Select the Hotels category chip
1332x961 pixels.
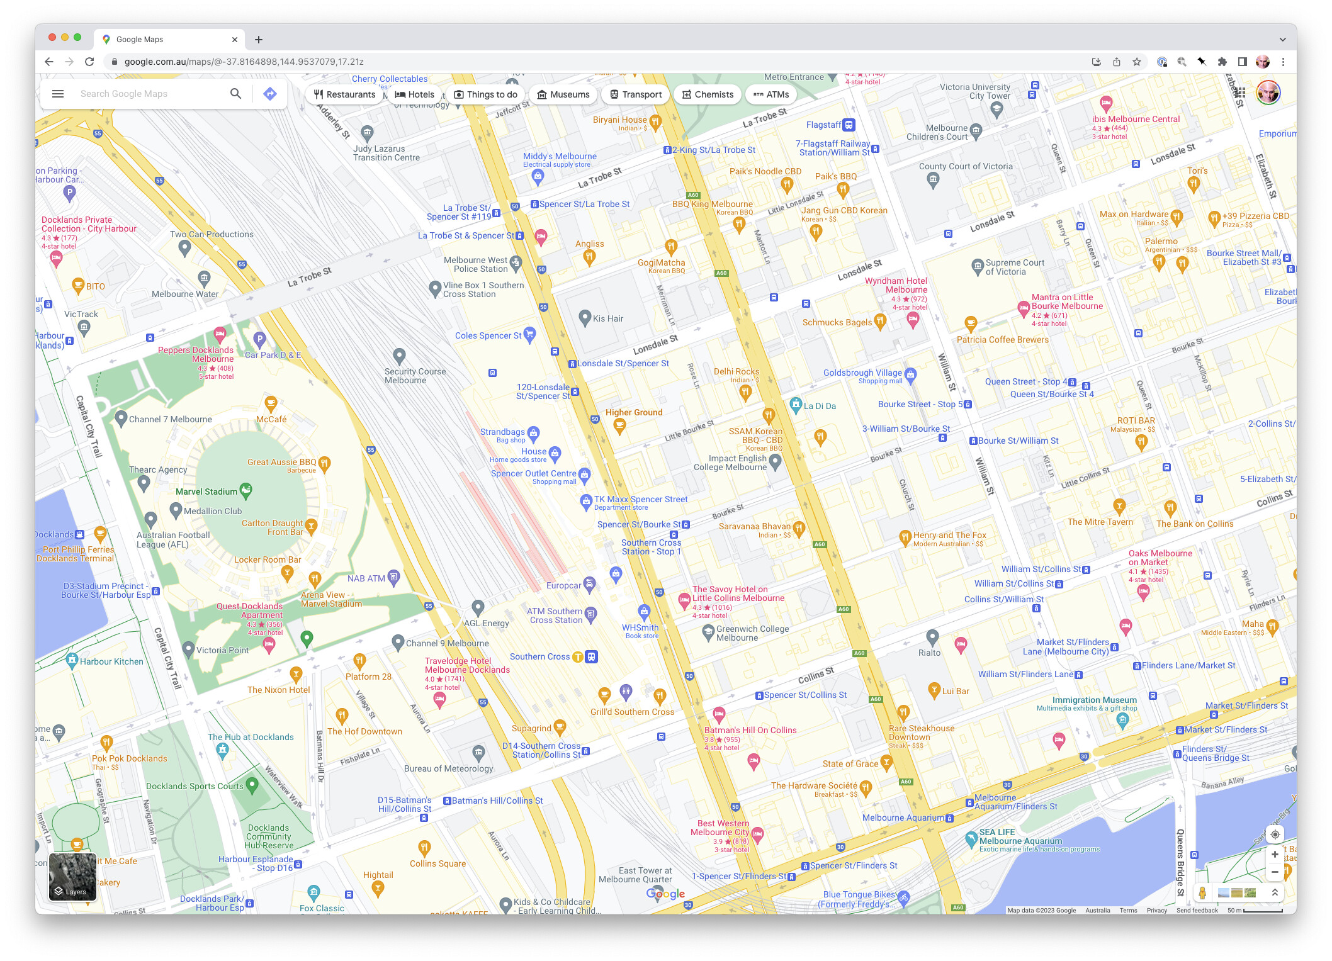(x=414, y=94)
